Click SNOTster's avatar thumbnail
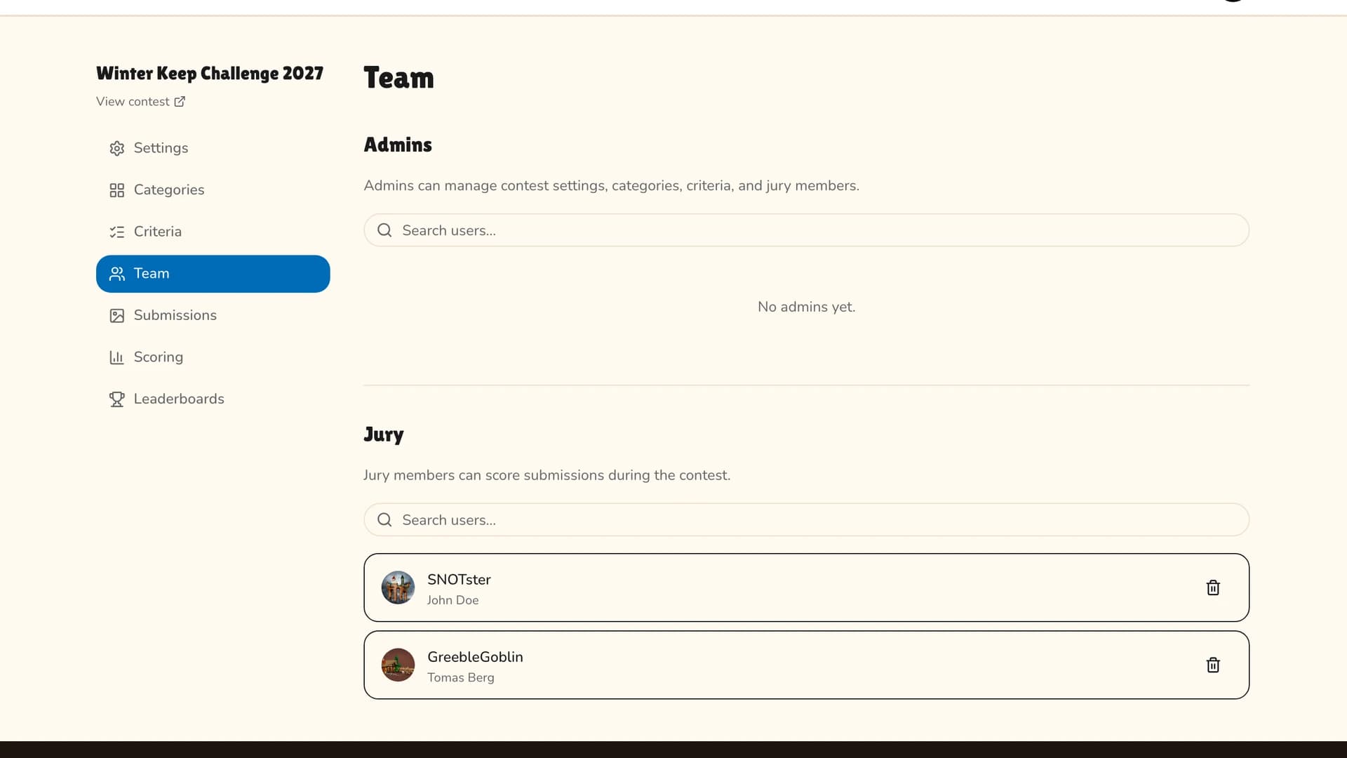 [x=398, y=587]
